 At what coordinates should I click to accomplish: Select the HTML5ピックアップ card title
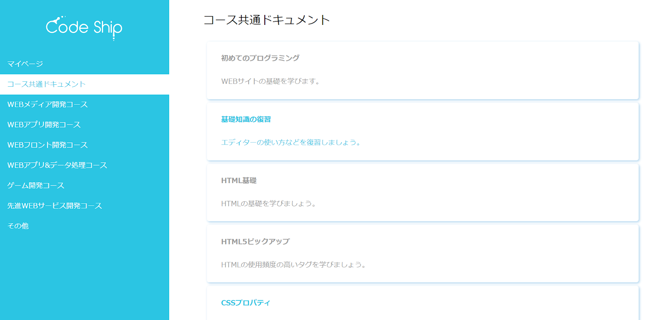(x=255, y=242)
